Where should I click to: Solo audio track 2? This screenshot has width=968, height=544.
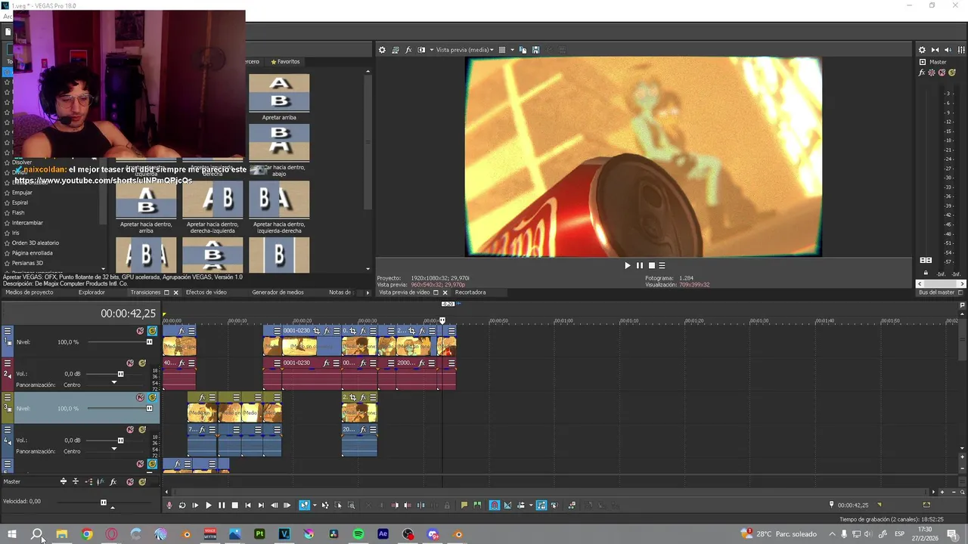[x=142, y=363]
